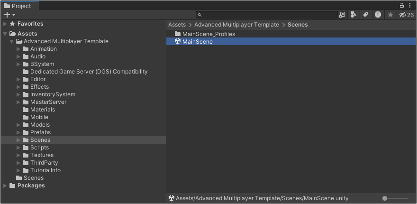Select the Packages folder row
Image resolution: width=417 pixels, height=204 pixels.
(x=83, y=185)
